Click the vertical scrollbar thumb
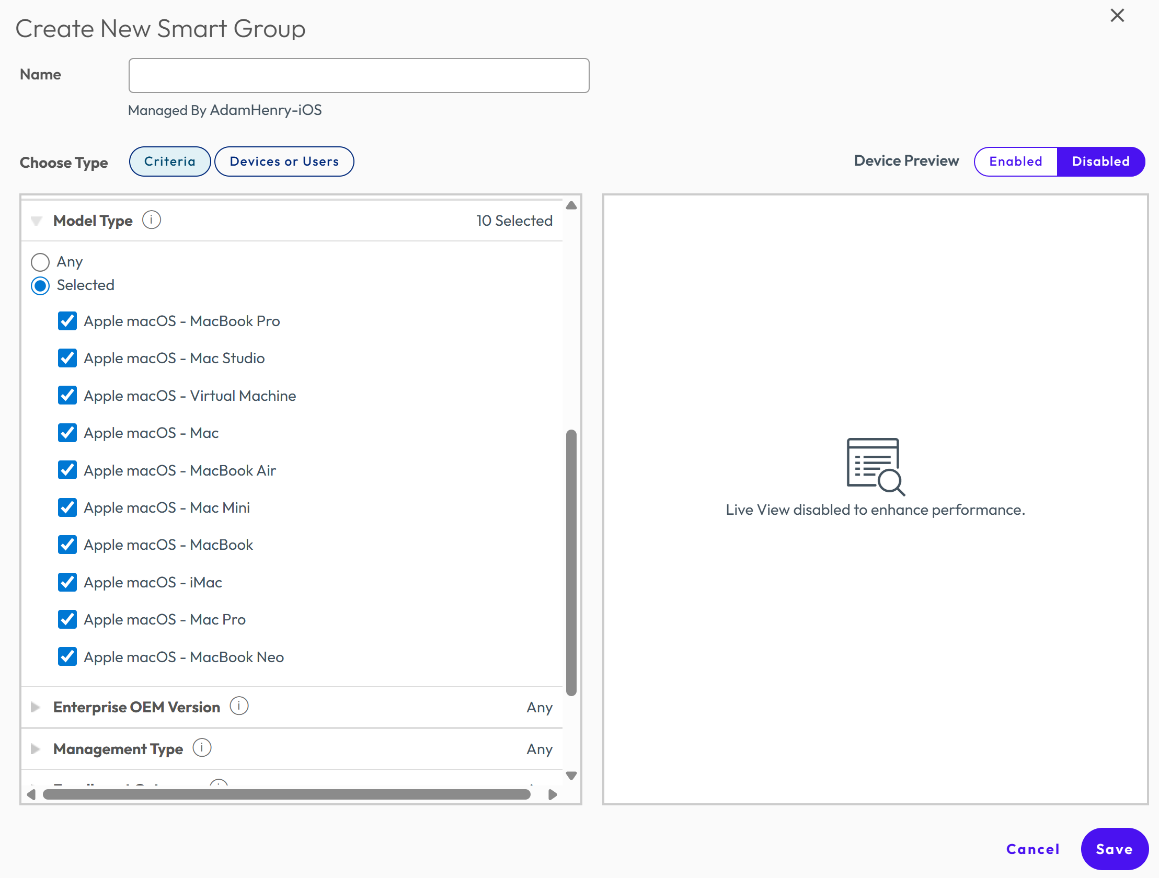The image size is (1159, 878). pyautogui.click(x=571, y=563)
